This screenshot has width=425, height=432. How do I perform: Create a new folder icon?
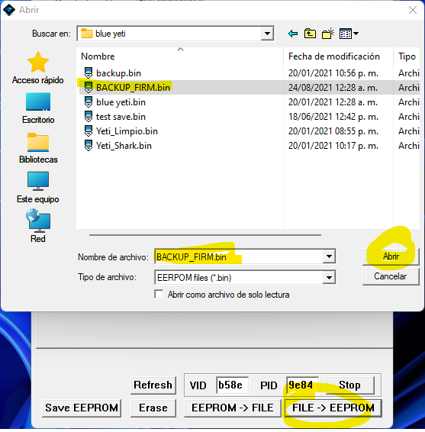coord(328,34)
